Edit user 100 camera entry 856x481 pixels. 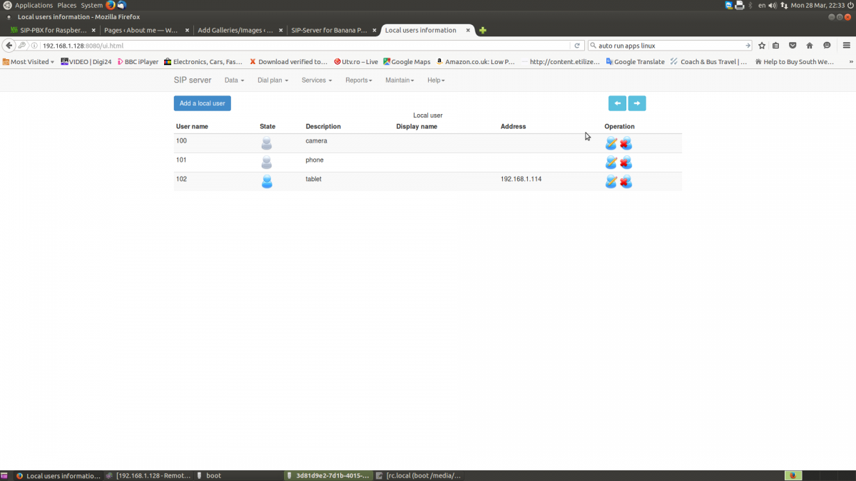(611, 143)
